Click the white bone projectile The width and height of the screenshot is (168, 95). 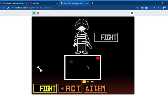click(x=40, y=69)
